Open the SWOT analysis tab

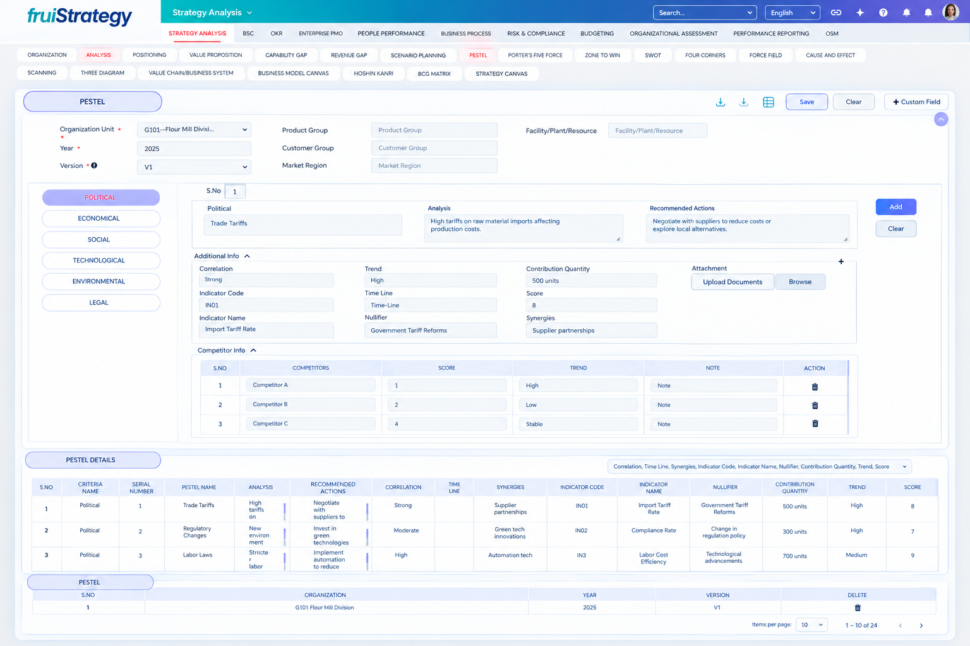point(653,56)
